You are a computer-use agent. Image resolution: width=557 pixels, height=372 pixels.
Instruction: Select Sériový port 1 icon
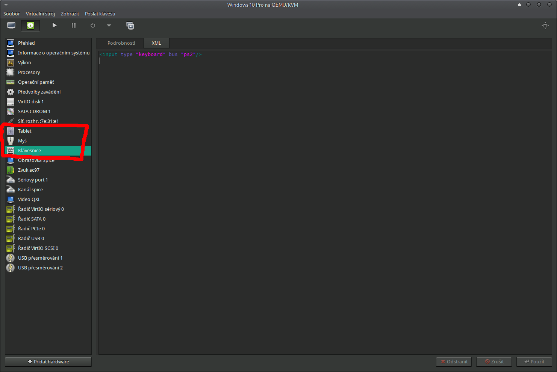click(11, 180)
